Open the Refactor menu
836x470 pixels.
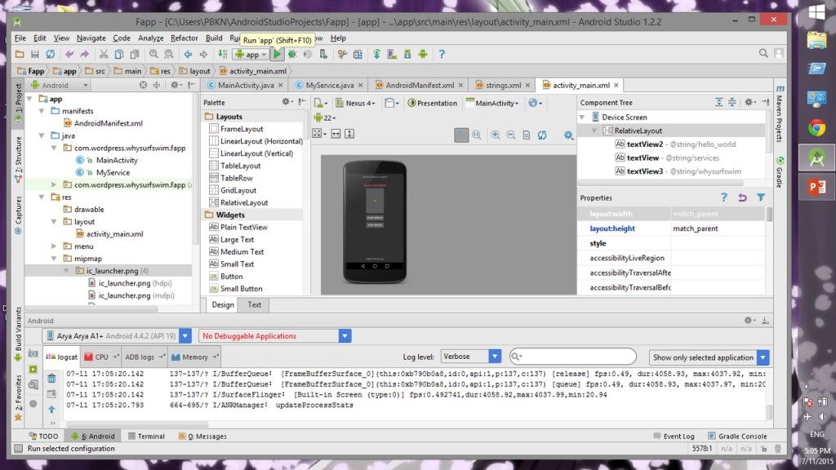point(184,38)
